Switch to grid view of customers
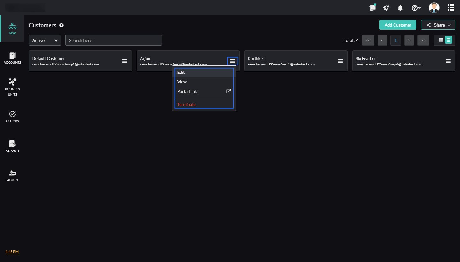 pos(448,40)
